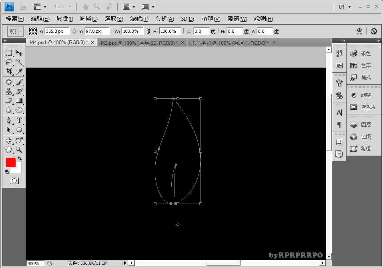The image size is (383, 268).
Task: Select the Path Selection tool
Action: 9,130
